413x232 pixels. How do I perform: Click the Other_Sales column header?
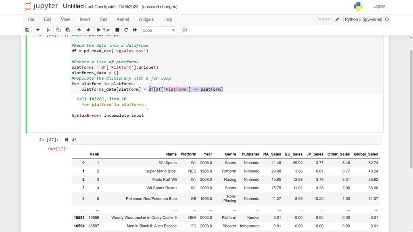tap(338, 154)
